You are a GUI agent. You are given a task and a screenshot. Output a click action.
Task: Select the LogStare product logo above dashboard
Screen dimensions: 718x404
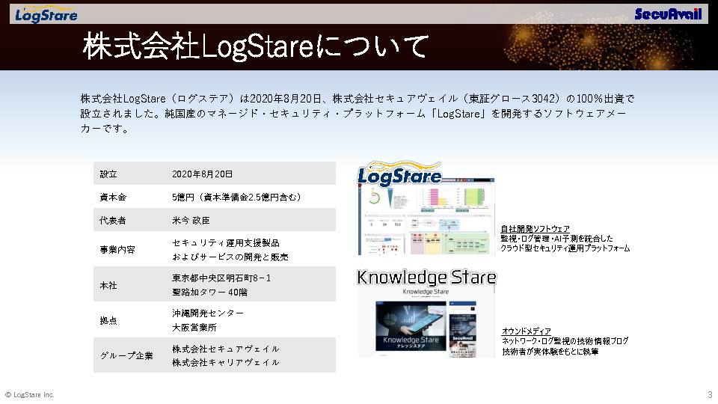[399, 174]
